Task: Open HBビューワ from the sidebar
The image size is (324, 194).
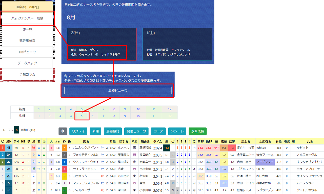Action: tap(27, 52)
